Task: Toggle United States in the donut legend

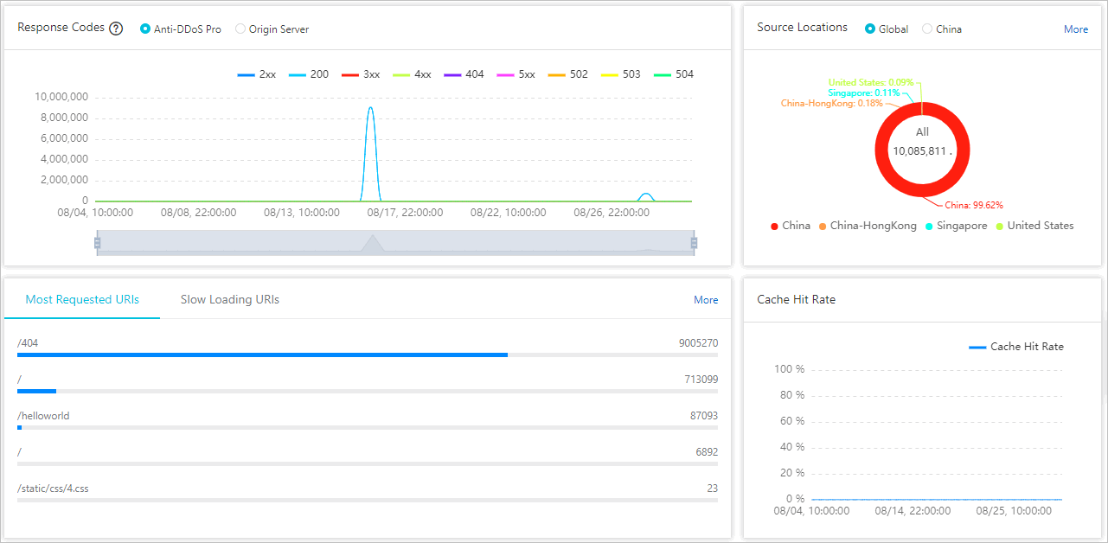Action: pos(1034,226)
